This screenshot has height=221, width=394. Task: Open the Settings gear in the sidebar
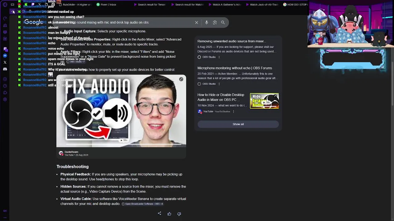coord(5,99)
